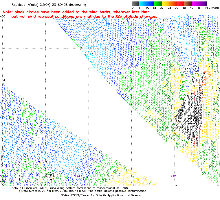Click the '-6' longitude axis label

point(132,185)
